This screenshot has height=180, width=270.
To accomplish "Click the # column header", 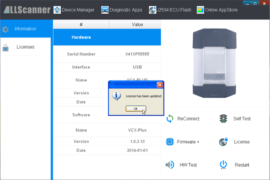I will 81,24.
